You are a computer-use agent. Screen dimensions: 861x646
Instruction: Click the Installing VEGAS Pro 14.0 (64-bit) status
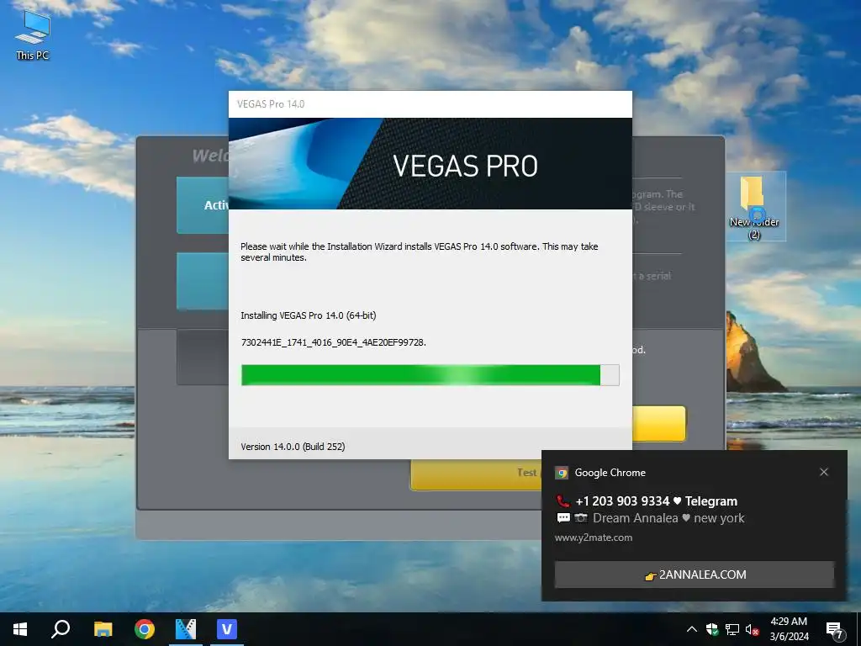[x=309, y=315]
